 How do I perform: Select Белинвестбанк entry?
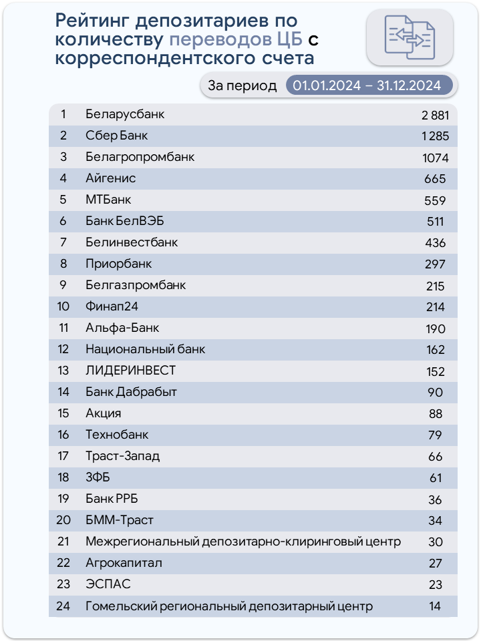132,242
